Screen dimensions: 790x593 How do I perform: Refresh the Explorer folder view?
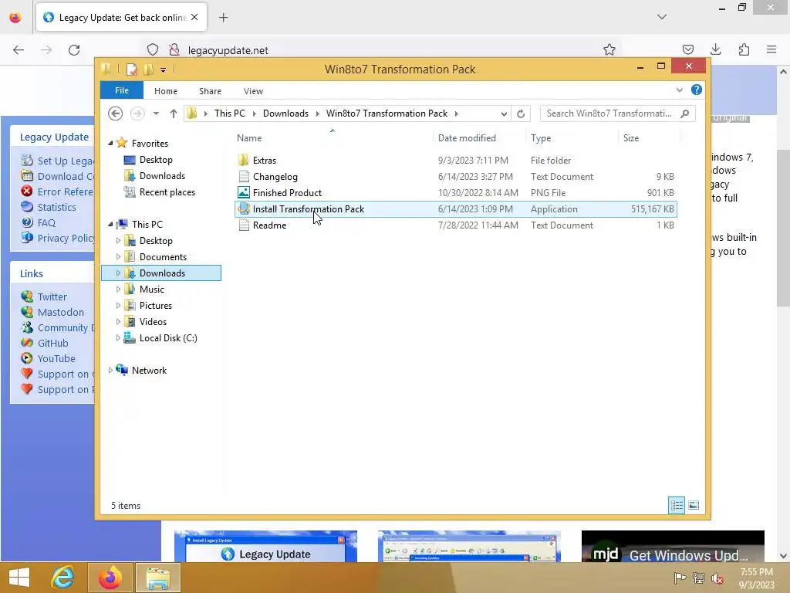pyautogui.click(x=521, y=114)
